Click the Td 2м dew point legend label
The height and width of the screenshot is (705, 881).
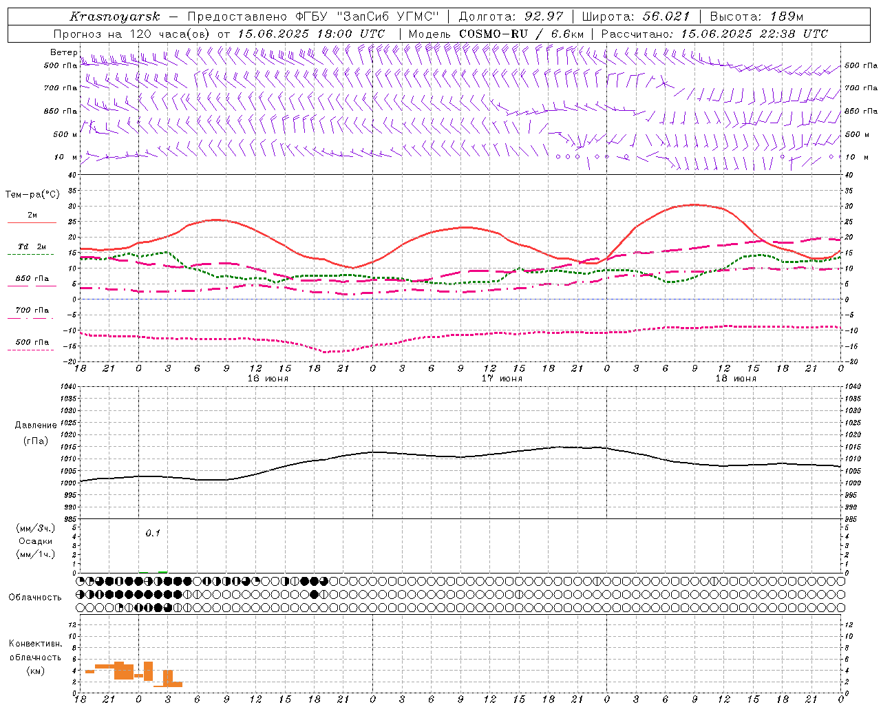click(32, 246)
